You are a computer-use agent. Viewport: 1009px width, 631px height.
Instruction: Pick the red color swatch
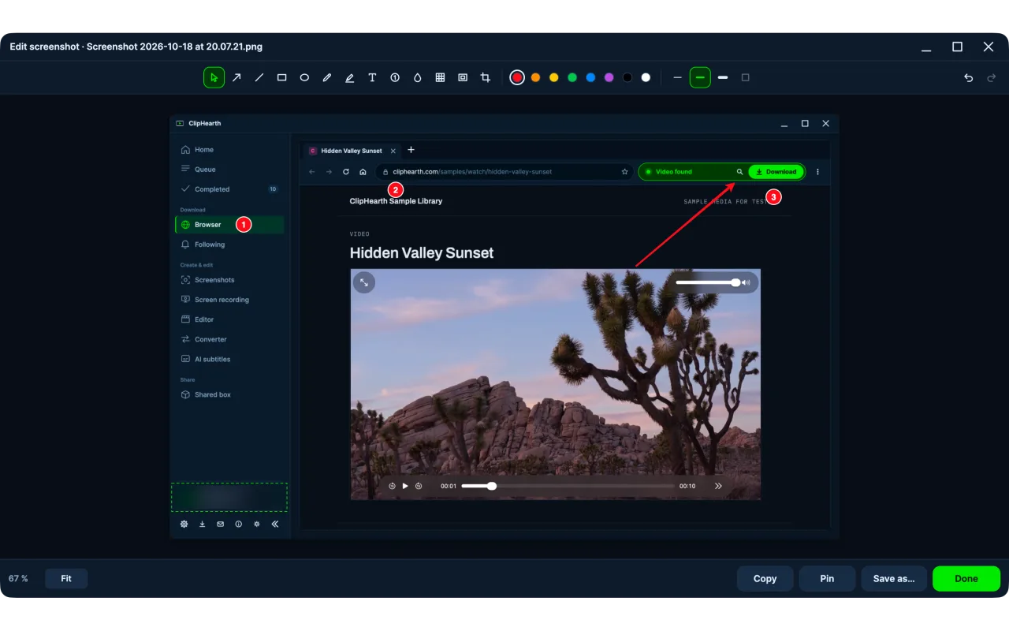click(517, 77)
